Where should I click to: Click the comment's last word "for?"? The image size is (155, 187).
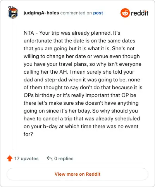click(28, 134)
